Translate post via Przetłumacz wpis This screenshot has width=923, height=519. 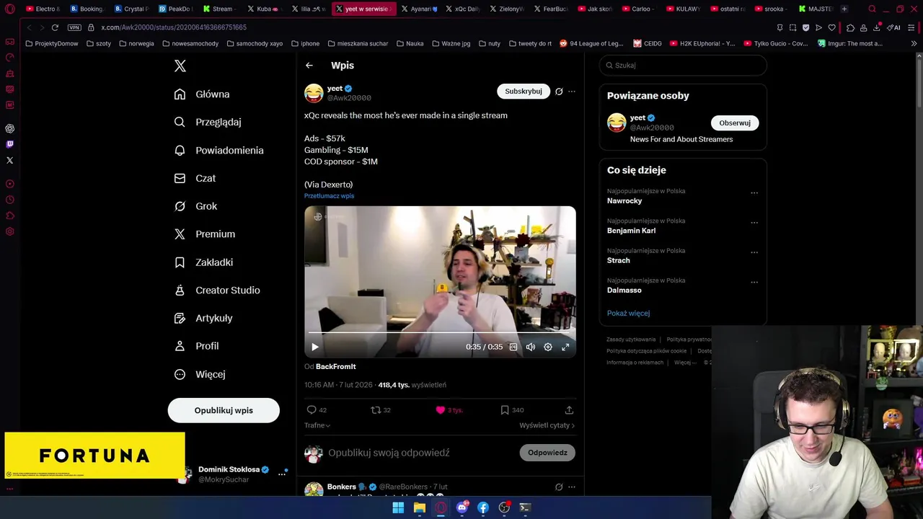pyautogui.click(x=329, y=196)
